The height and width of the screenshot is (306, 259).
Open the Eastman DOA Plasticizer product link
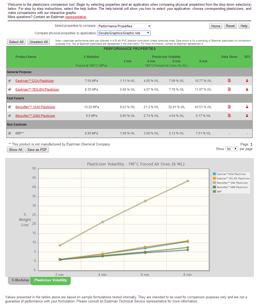(35, 80)
